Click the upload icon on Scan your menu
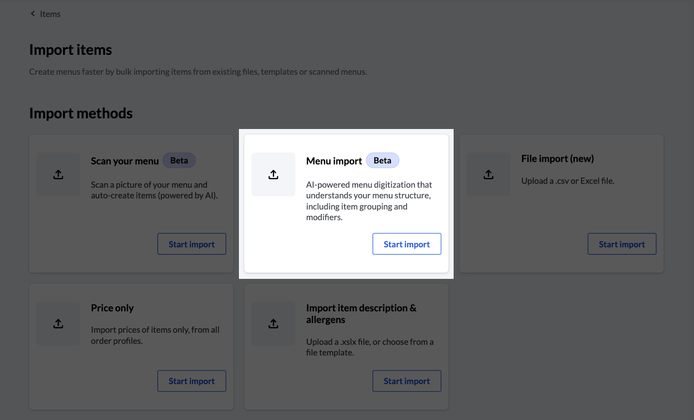694x420 pixels. [x=58, y=175]
